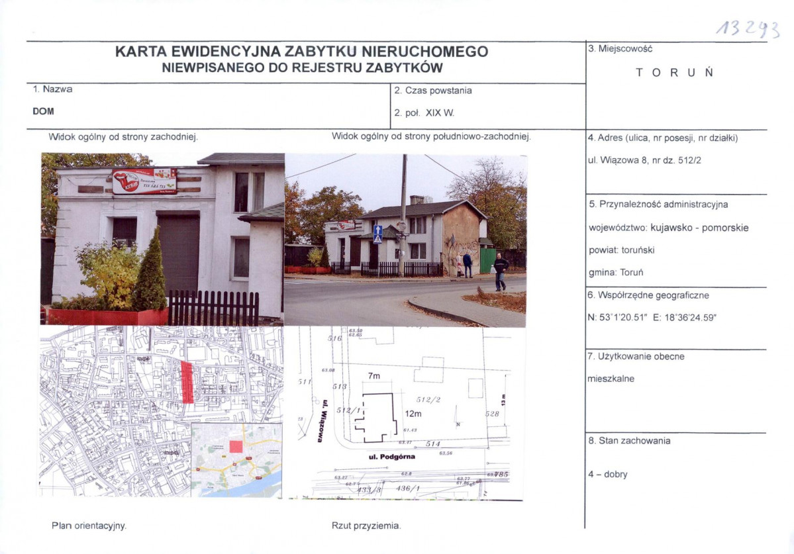This screenshot has width=794, height=554.
Task: Click the north arrow on the floor plan
Action: tap(456, 417)
